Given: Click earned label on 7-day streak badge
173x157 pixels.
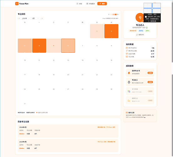Looking at the screenshot, I should [x=150, y=73].
